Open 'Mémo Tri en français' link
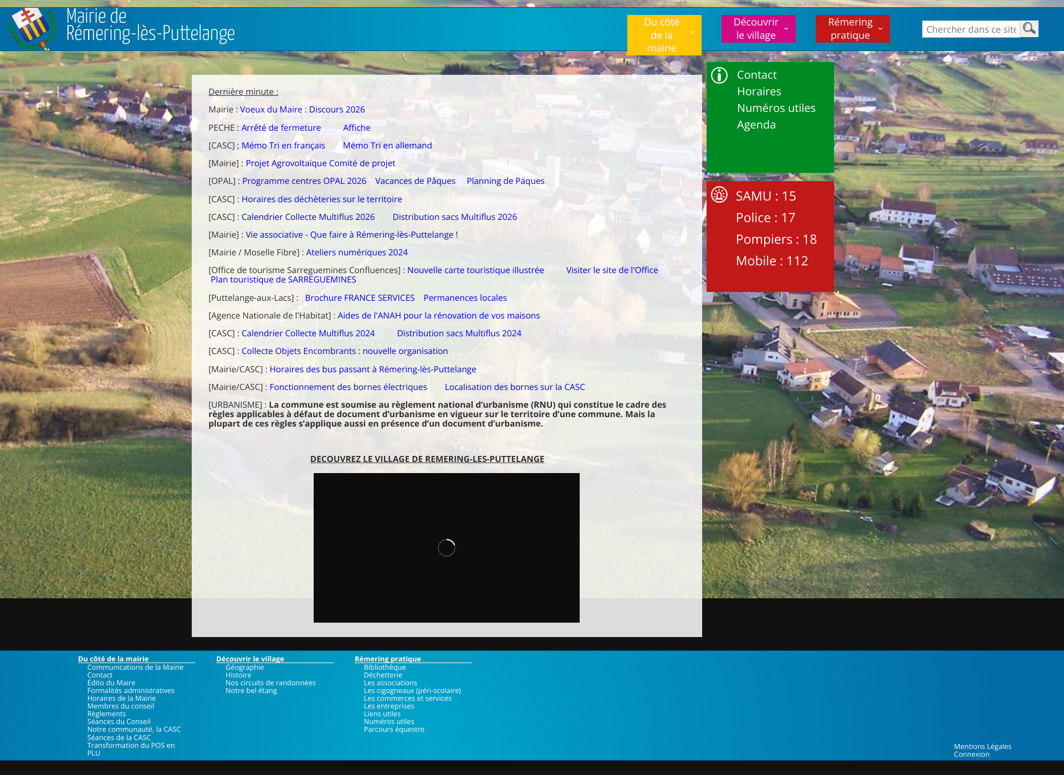 283,146
